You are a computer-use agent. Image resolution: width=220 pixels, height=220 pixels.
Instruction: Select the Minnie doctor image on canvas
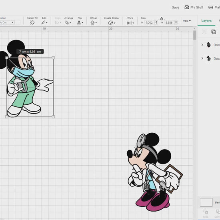coord(154,172)
